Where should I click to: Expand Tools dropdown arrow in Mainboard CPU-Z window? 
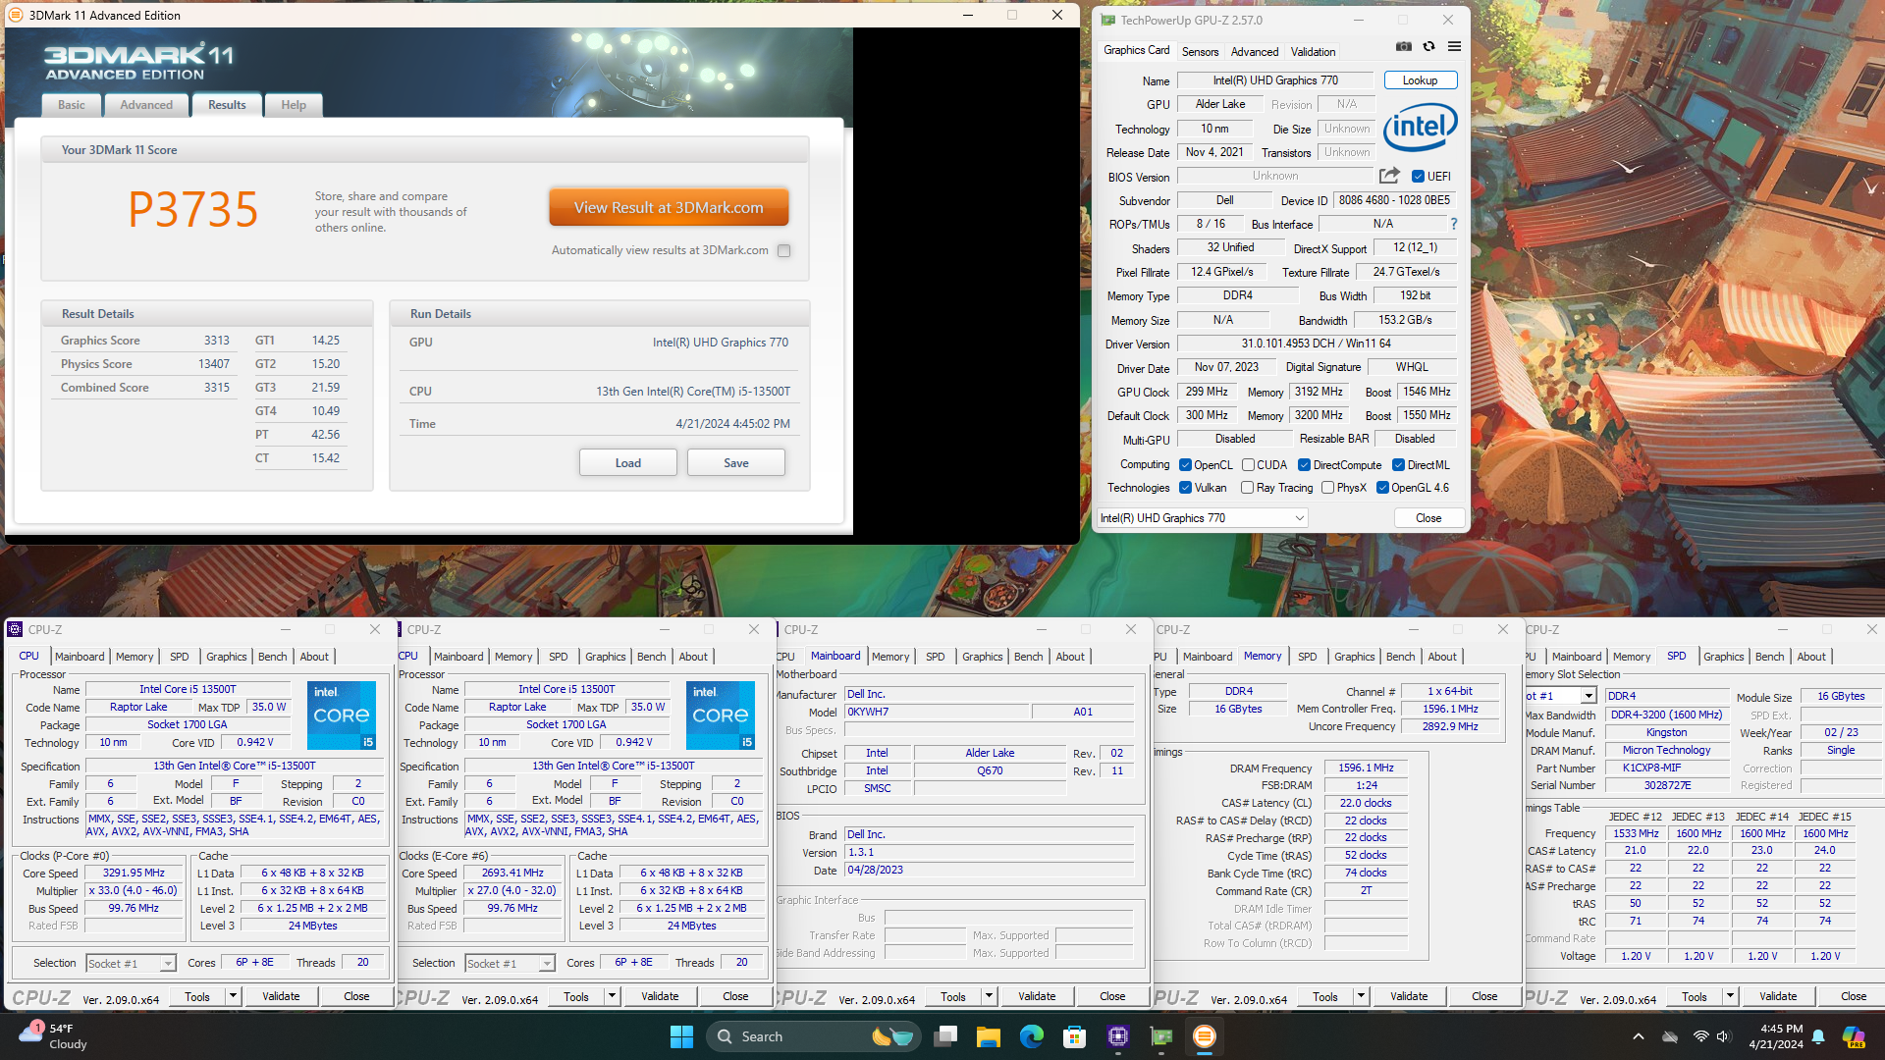point(989,996)
